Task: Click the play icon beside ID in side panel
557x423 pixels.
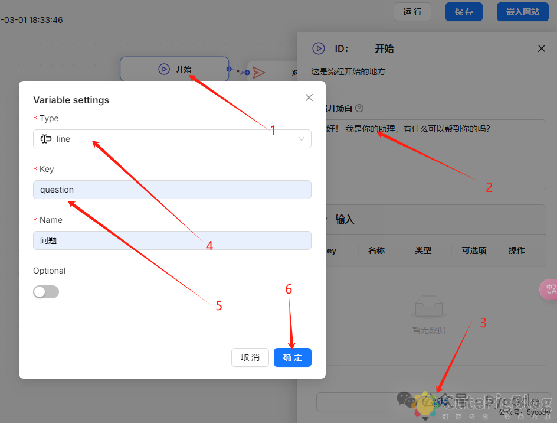Action: coord(319,48)
